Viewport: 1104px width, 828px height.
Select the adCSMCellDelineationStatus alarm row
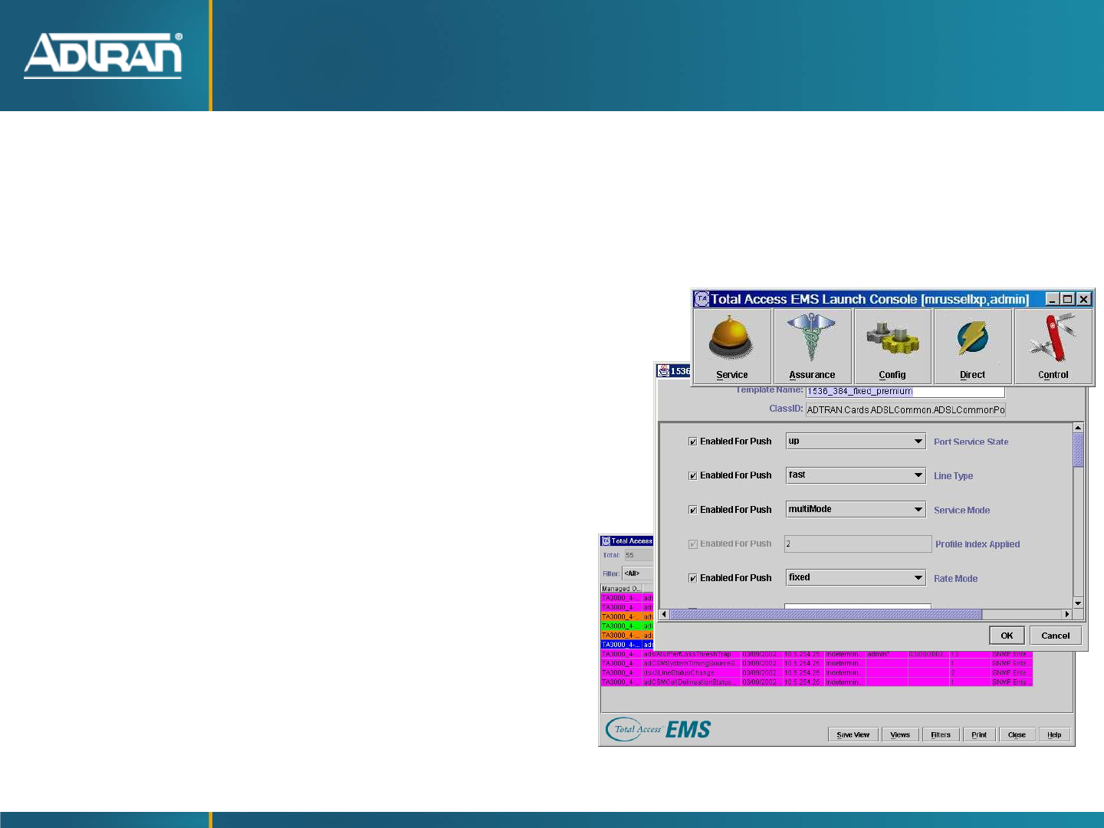coord(816,682)
